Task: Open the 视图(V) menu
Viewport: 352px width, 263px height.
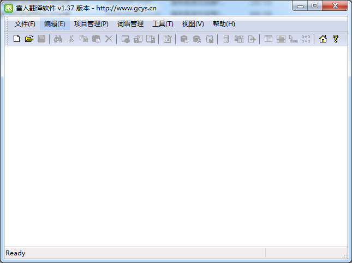Action: [193, 24]
